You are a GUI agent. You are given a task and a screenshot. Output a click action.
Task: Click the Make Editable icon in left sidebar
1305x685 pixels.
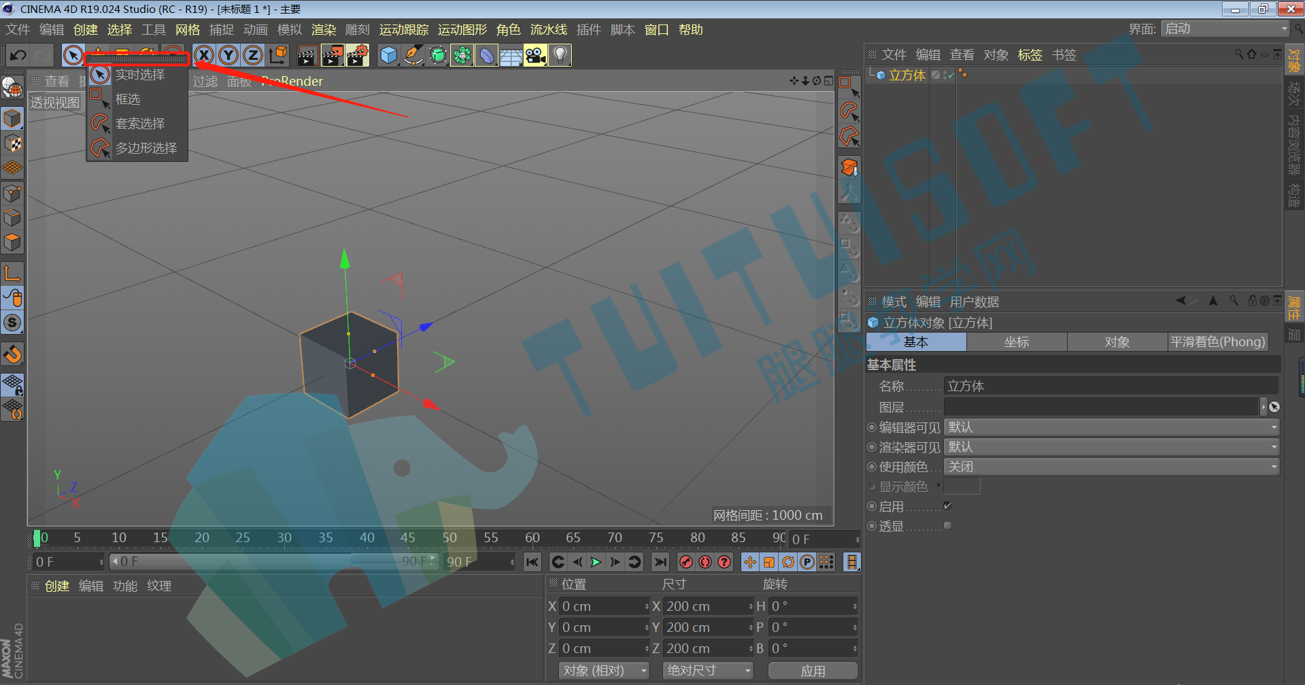pos(13,88)
